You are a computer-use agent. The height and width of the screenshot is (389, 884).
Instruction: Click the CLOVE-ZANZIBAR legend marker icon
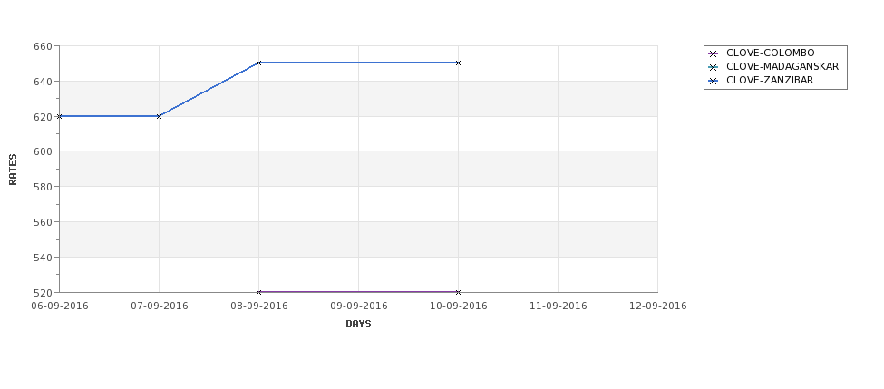(x=714, y=82)
